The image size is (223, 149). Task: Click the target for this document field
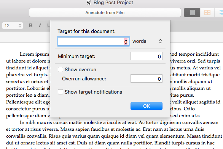(94, 41)
